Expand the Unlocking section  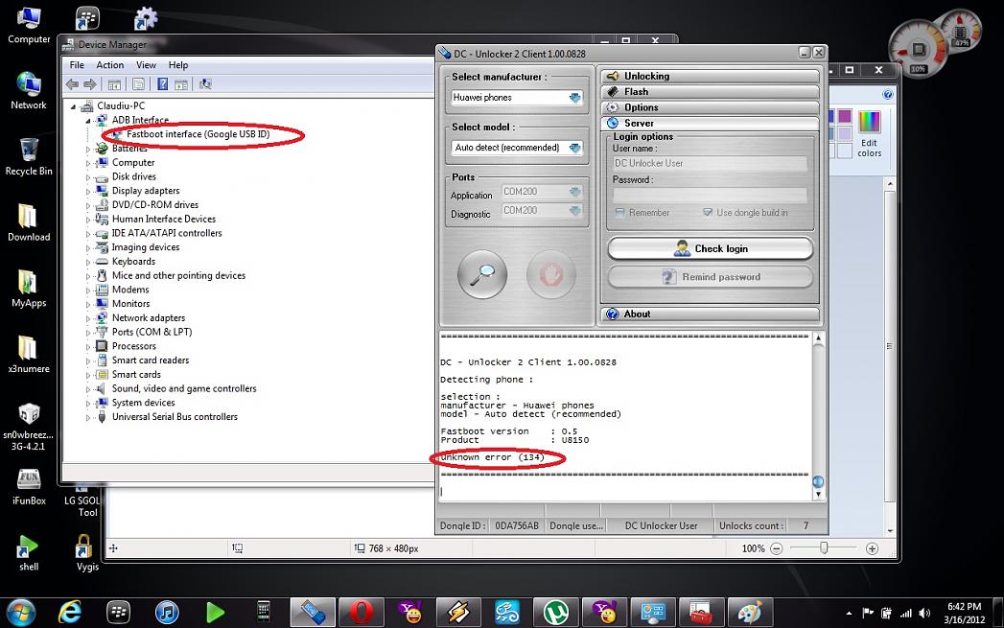(710, 76)
